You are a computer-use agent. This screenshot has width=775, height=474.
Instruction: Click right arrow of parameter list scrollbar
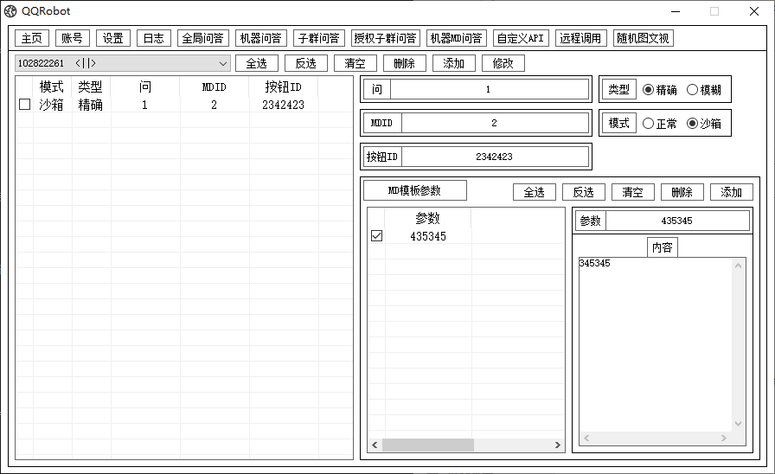[x=558, y=445]
